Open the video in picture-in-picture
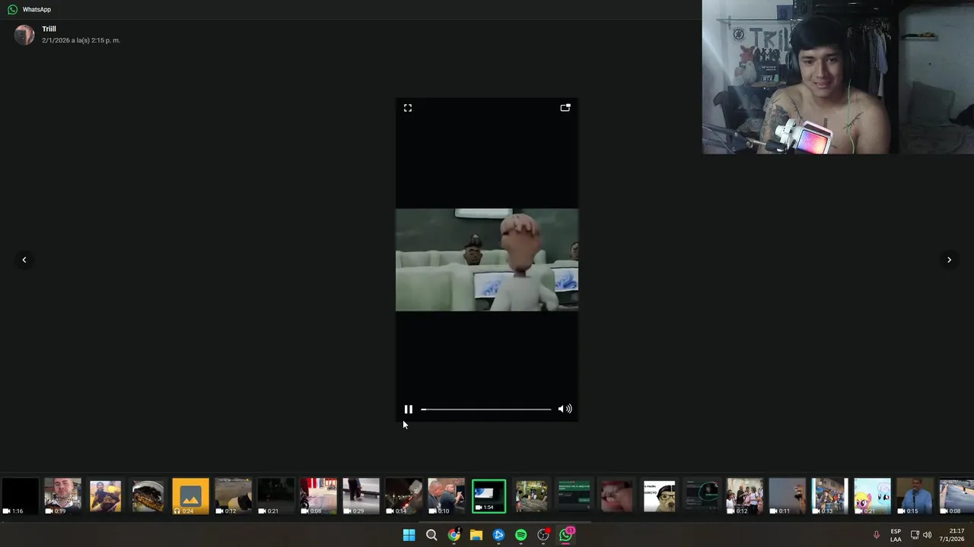Image resolution: width=974 pixels, height=547 pixels. pyautogui.click(x=565, y=108)
